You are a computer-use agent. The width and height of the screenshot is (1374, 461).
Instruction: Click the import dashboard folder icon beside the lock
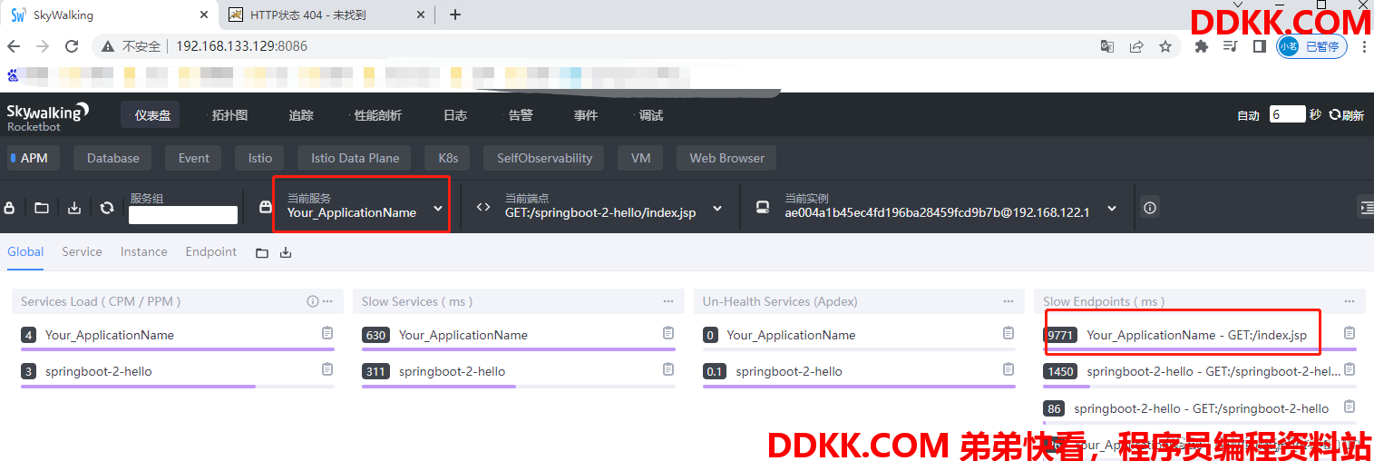pyautogui.click(x=42, y=208)
